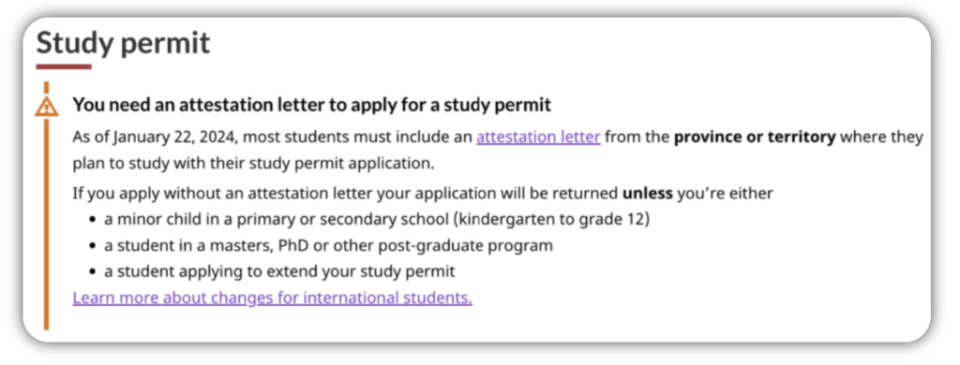The image size is (960, 365).
Task: Click the bullet dot before 'a minor child'
Action: tap(93, 220)
